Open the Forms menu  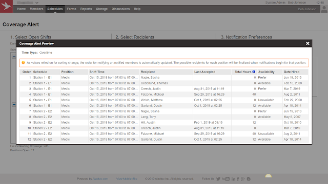point(72,9)
